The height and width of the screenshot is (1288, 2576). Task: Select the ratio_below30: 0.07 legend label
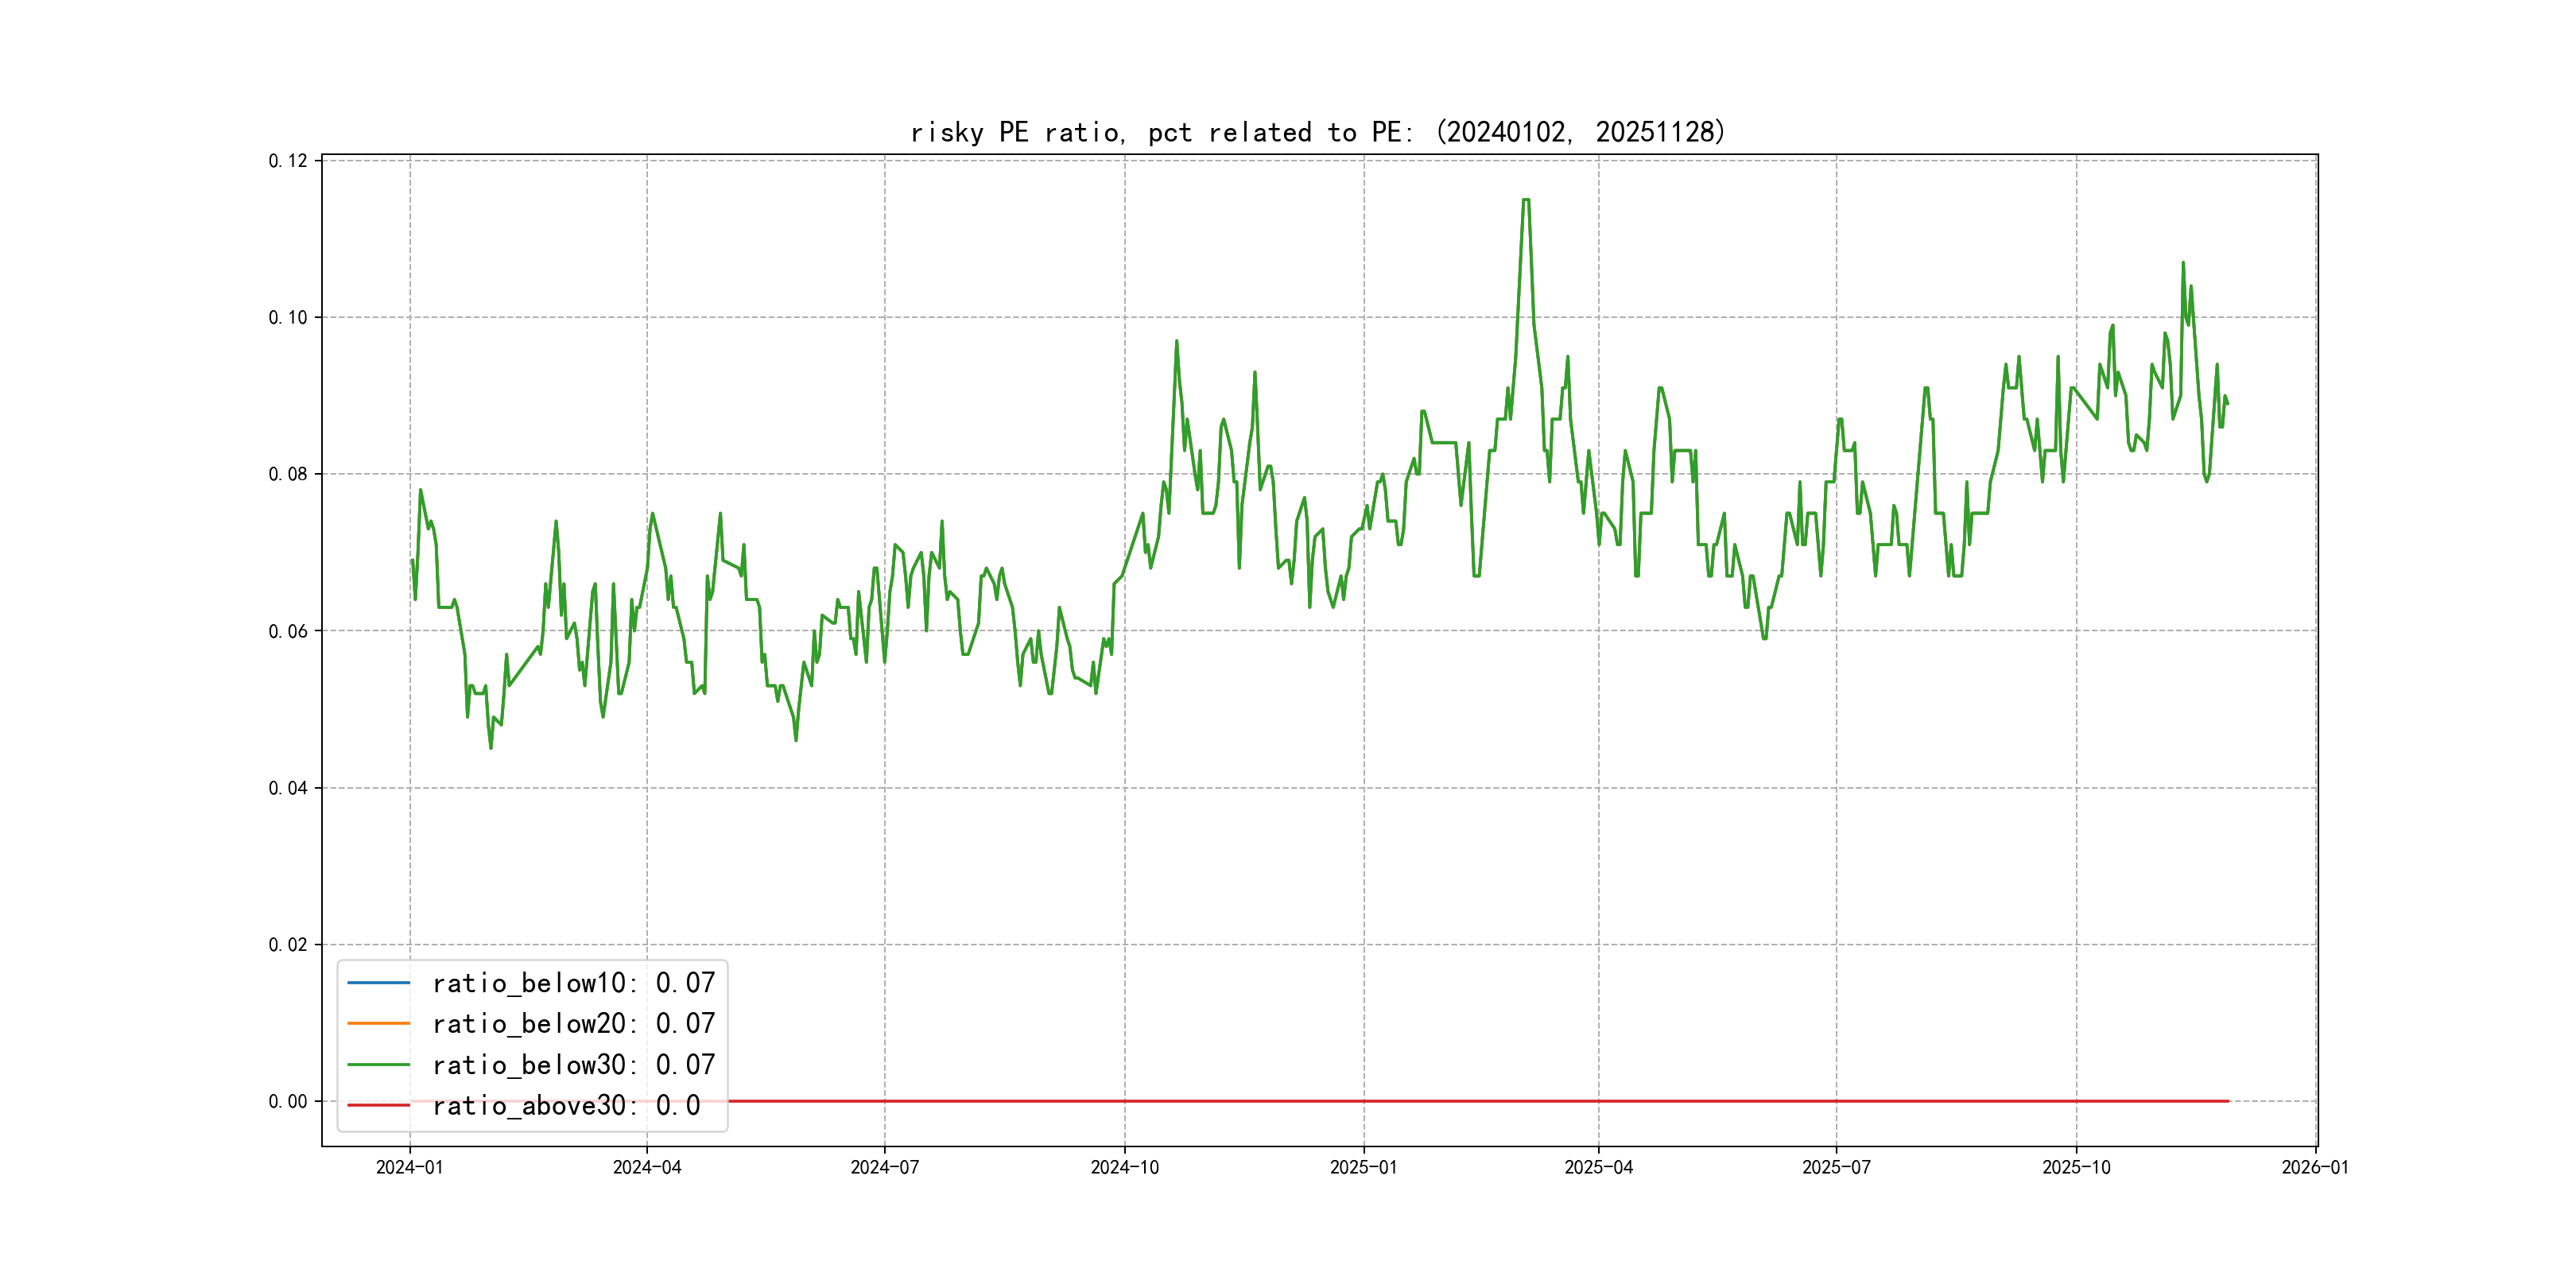tap(573, 1065)
